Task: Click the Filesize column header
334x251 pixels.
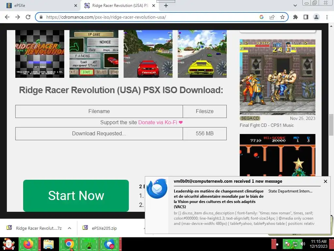Action: (205, 111)
